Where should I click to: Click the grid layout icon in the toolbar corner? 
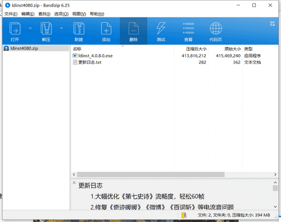tap(272, 24)
